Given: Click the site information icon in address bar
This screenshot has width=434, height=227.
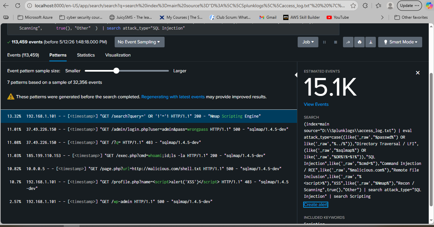Looking at the screenshot, I should (30, 6).
